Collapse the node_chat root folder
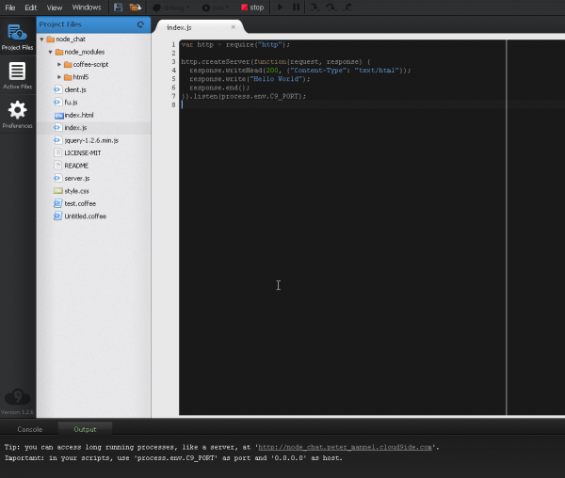 click(41, 40)
